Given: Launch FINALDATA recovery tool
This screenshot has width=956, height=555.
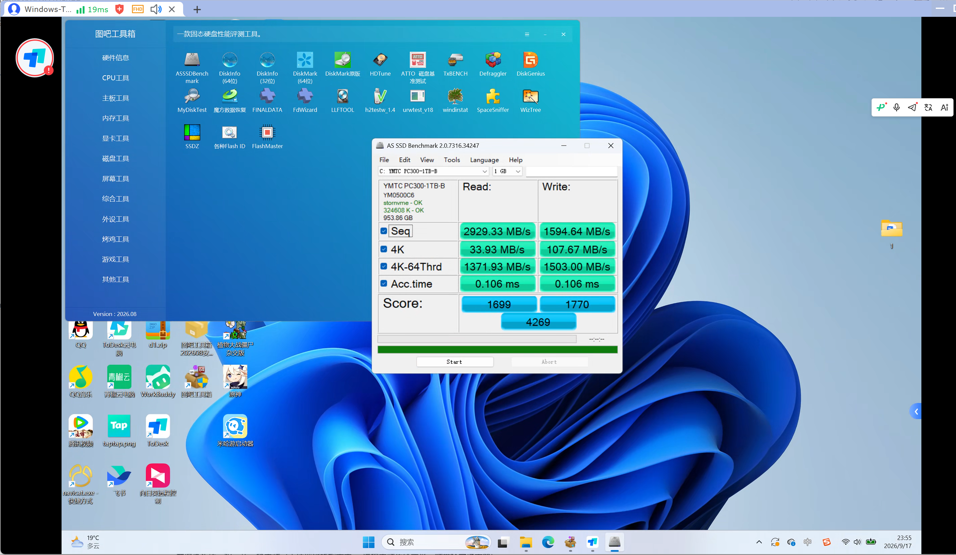Looking at the screenshot, I should [x=267, y=96].
